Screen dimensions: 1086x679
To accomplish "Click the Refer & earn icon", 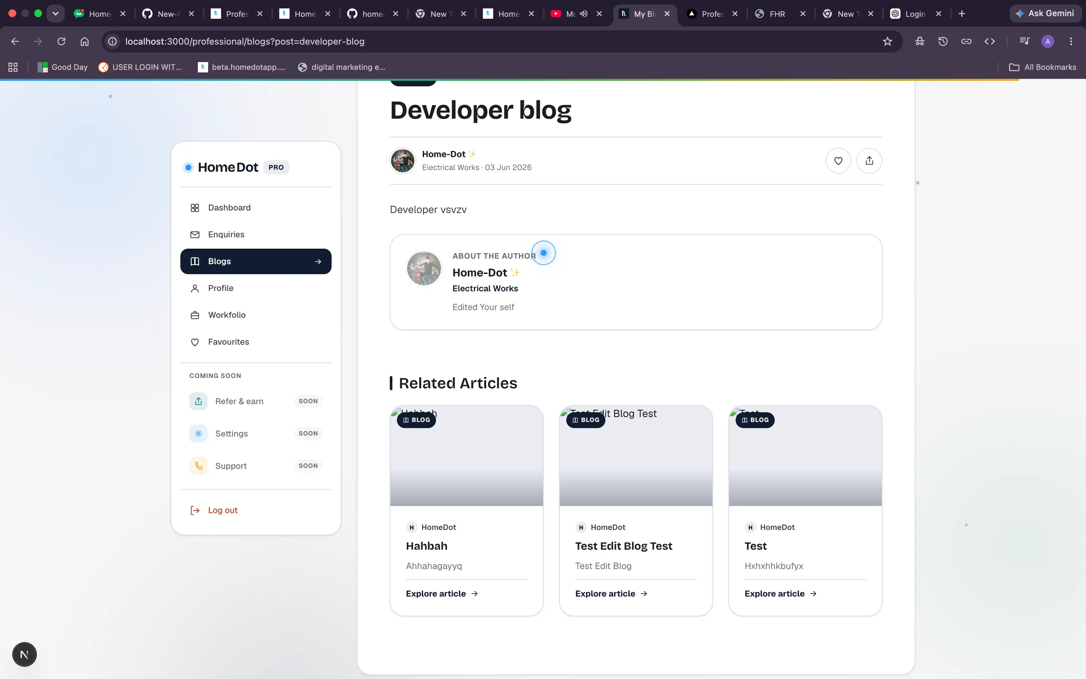I will [198, 401].
